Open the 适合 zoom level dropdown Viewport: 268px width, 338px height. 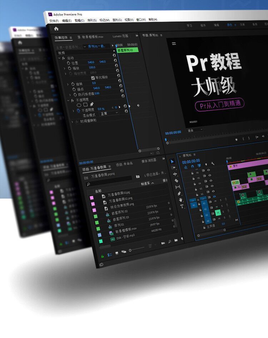pos(195,130)
